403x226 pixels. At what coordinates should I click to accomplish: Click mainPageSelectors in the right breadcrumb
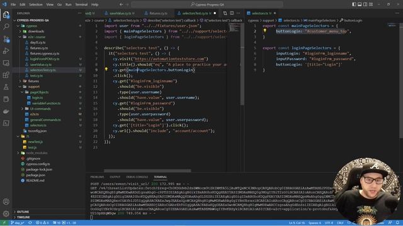[322, 20]
